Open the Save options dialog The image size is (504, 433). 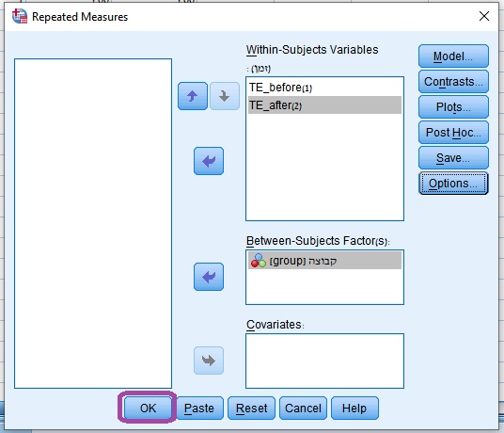[453, 157]
